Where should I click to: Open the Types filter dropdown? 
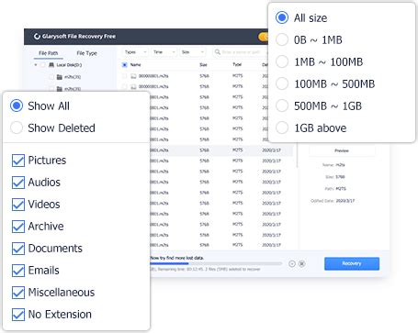[x=135, y=52]
